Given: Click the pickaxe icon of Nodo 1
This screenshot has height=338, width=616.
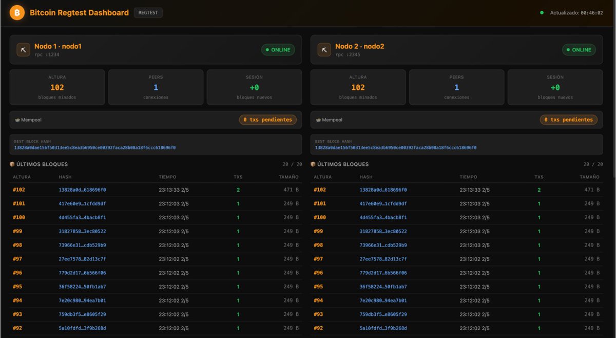Looking at the screenshot, I should point(23,49).
